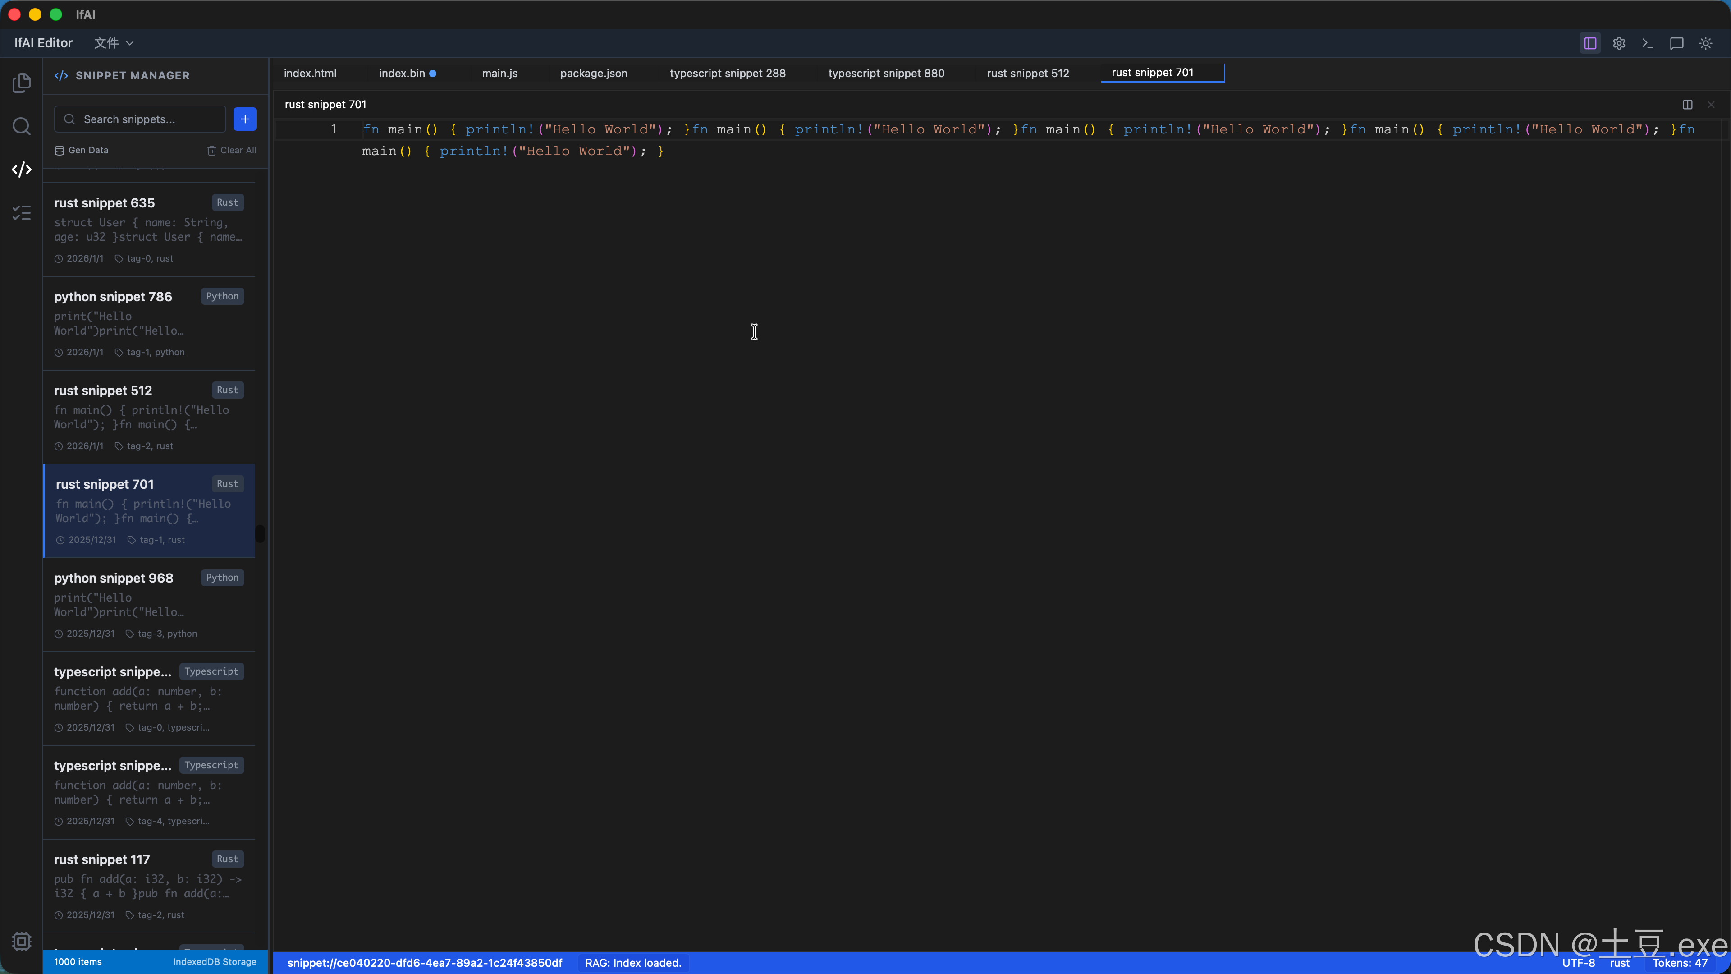This screenshot has width=1731, height=974.
Task: Toggle light/dark theme sun icon
Action: (1705, 43)
